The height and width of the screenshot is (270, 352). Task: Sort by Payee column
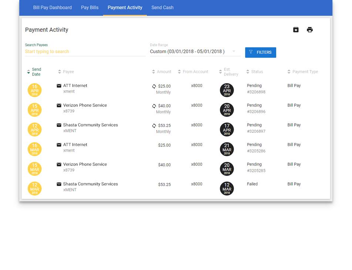point(66,72)
